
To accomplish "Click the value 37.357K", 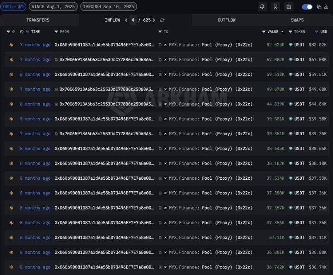I will (x=275, y=208).
